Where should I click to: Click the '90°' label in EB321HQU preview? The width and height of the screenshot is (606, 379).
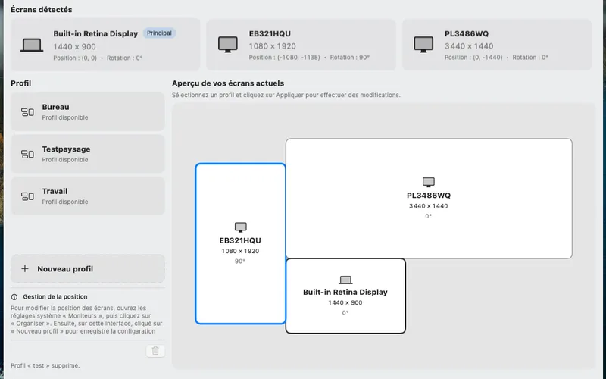pos(240,262)
